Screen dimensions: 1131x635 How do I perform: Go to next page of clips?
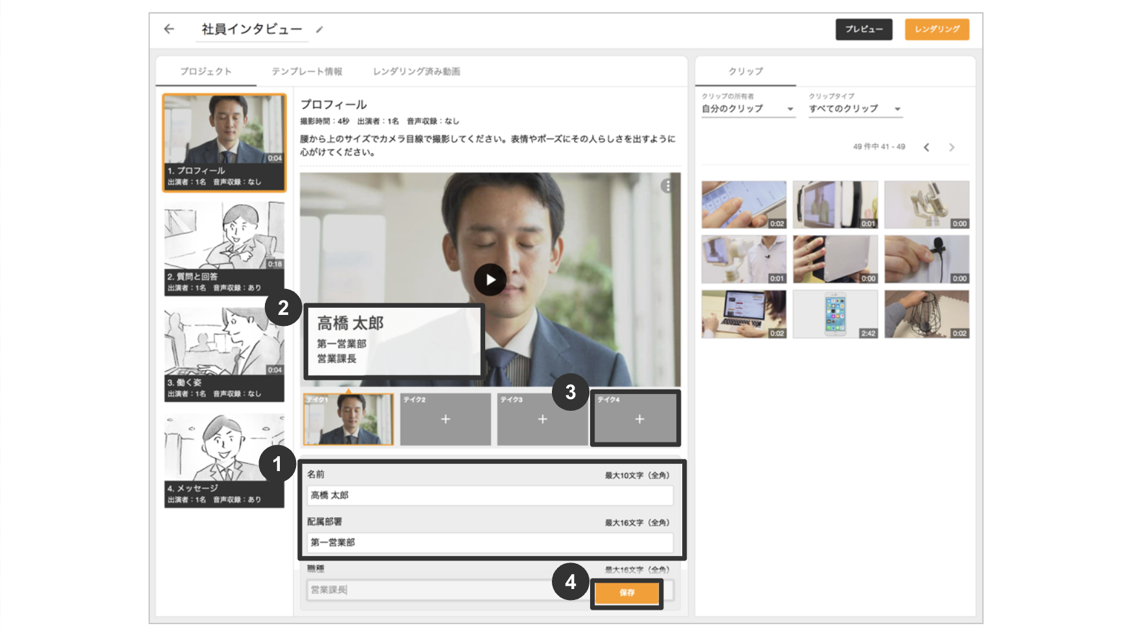point(952,147)
